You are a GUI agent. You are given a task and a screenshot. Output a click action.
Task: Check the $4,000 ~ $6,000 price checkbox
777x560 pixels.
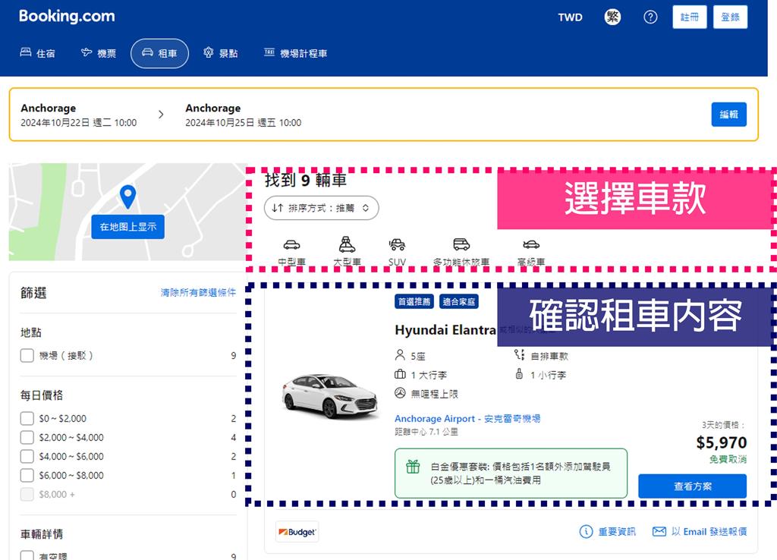27,456
